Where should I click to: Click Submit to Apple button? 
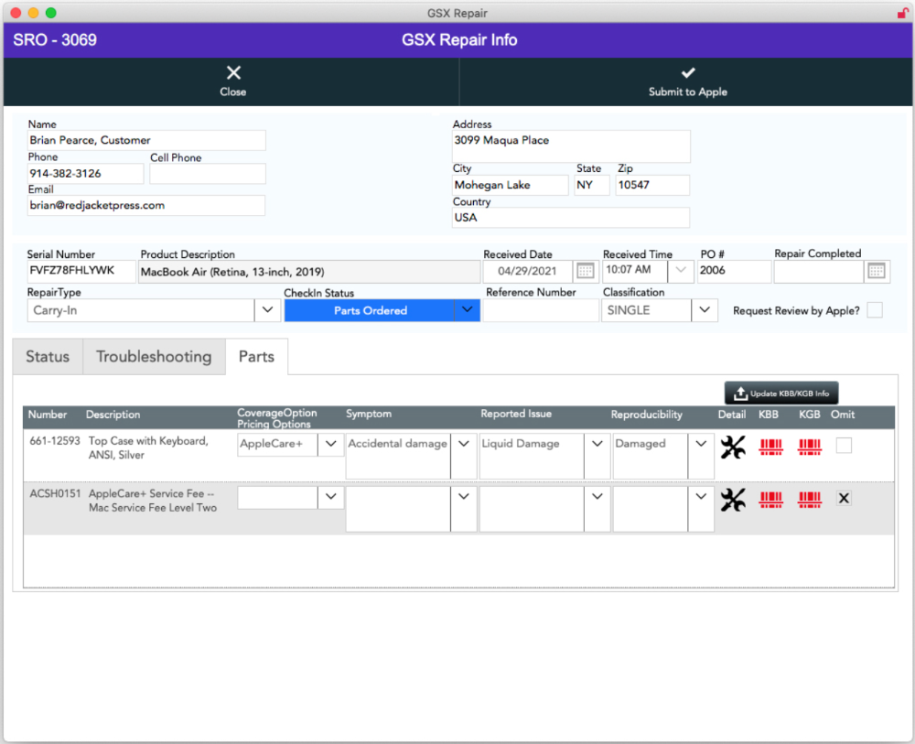pyautogui.click(x=687, y=81)
